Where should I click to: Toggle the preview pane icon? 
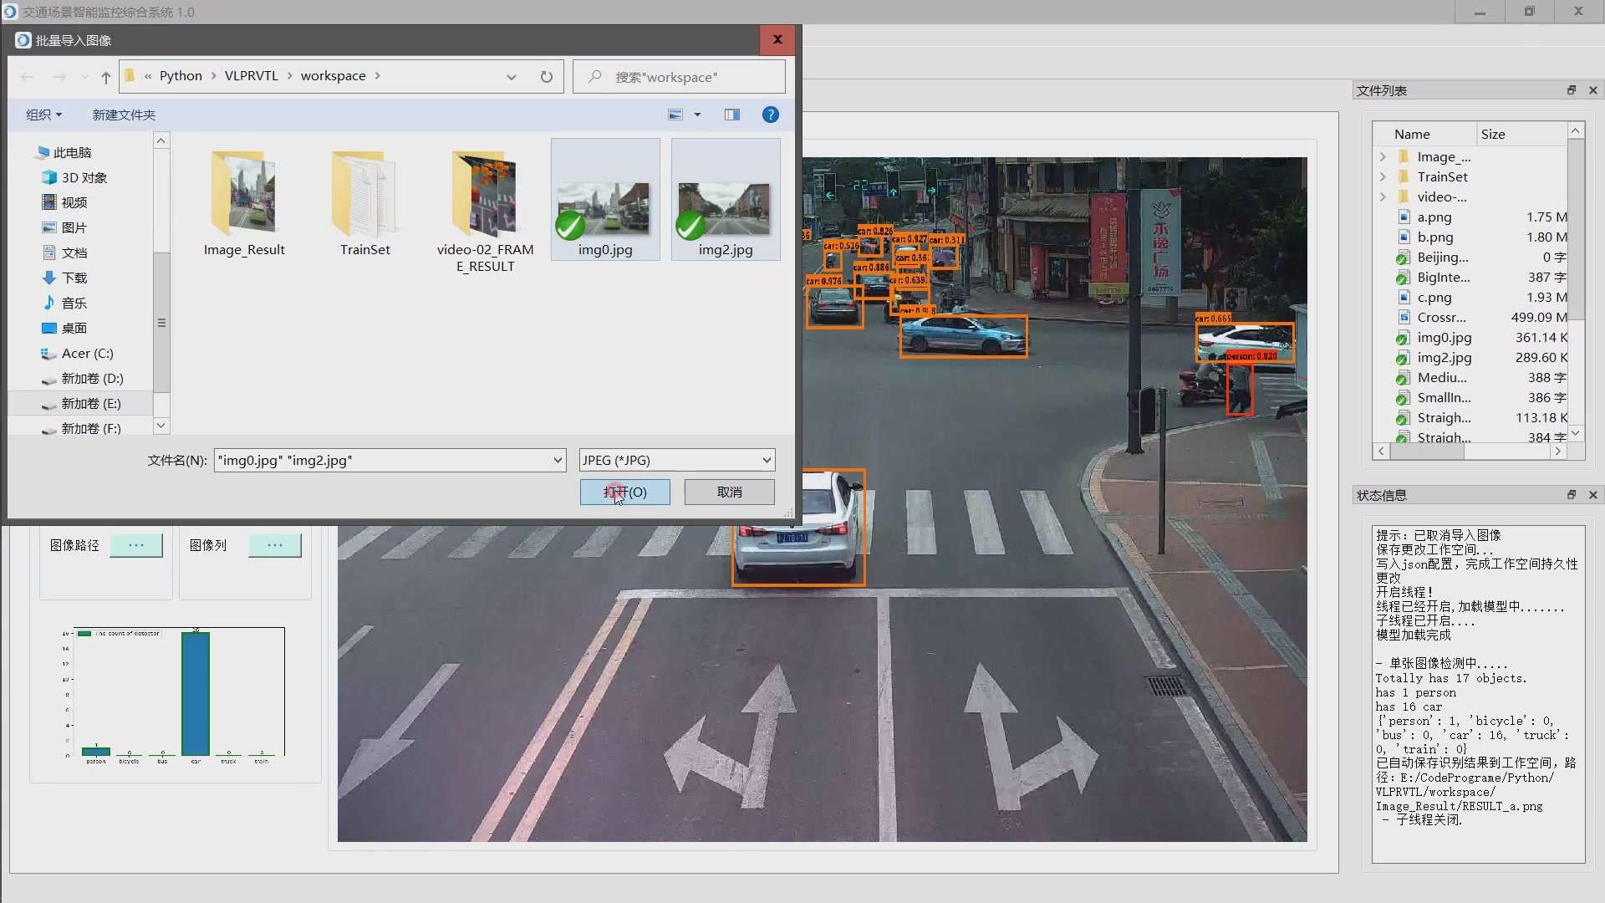click(731, 115)
